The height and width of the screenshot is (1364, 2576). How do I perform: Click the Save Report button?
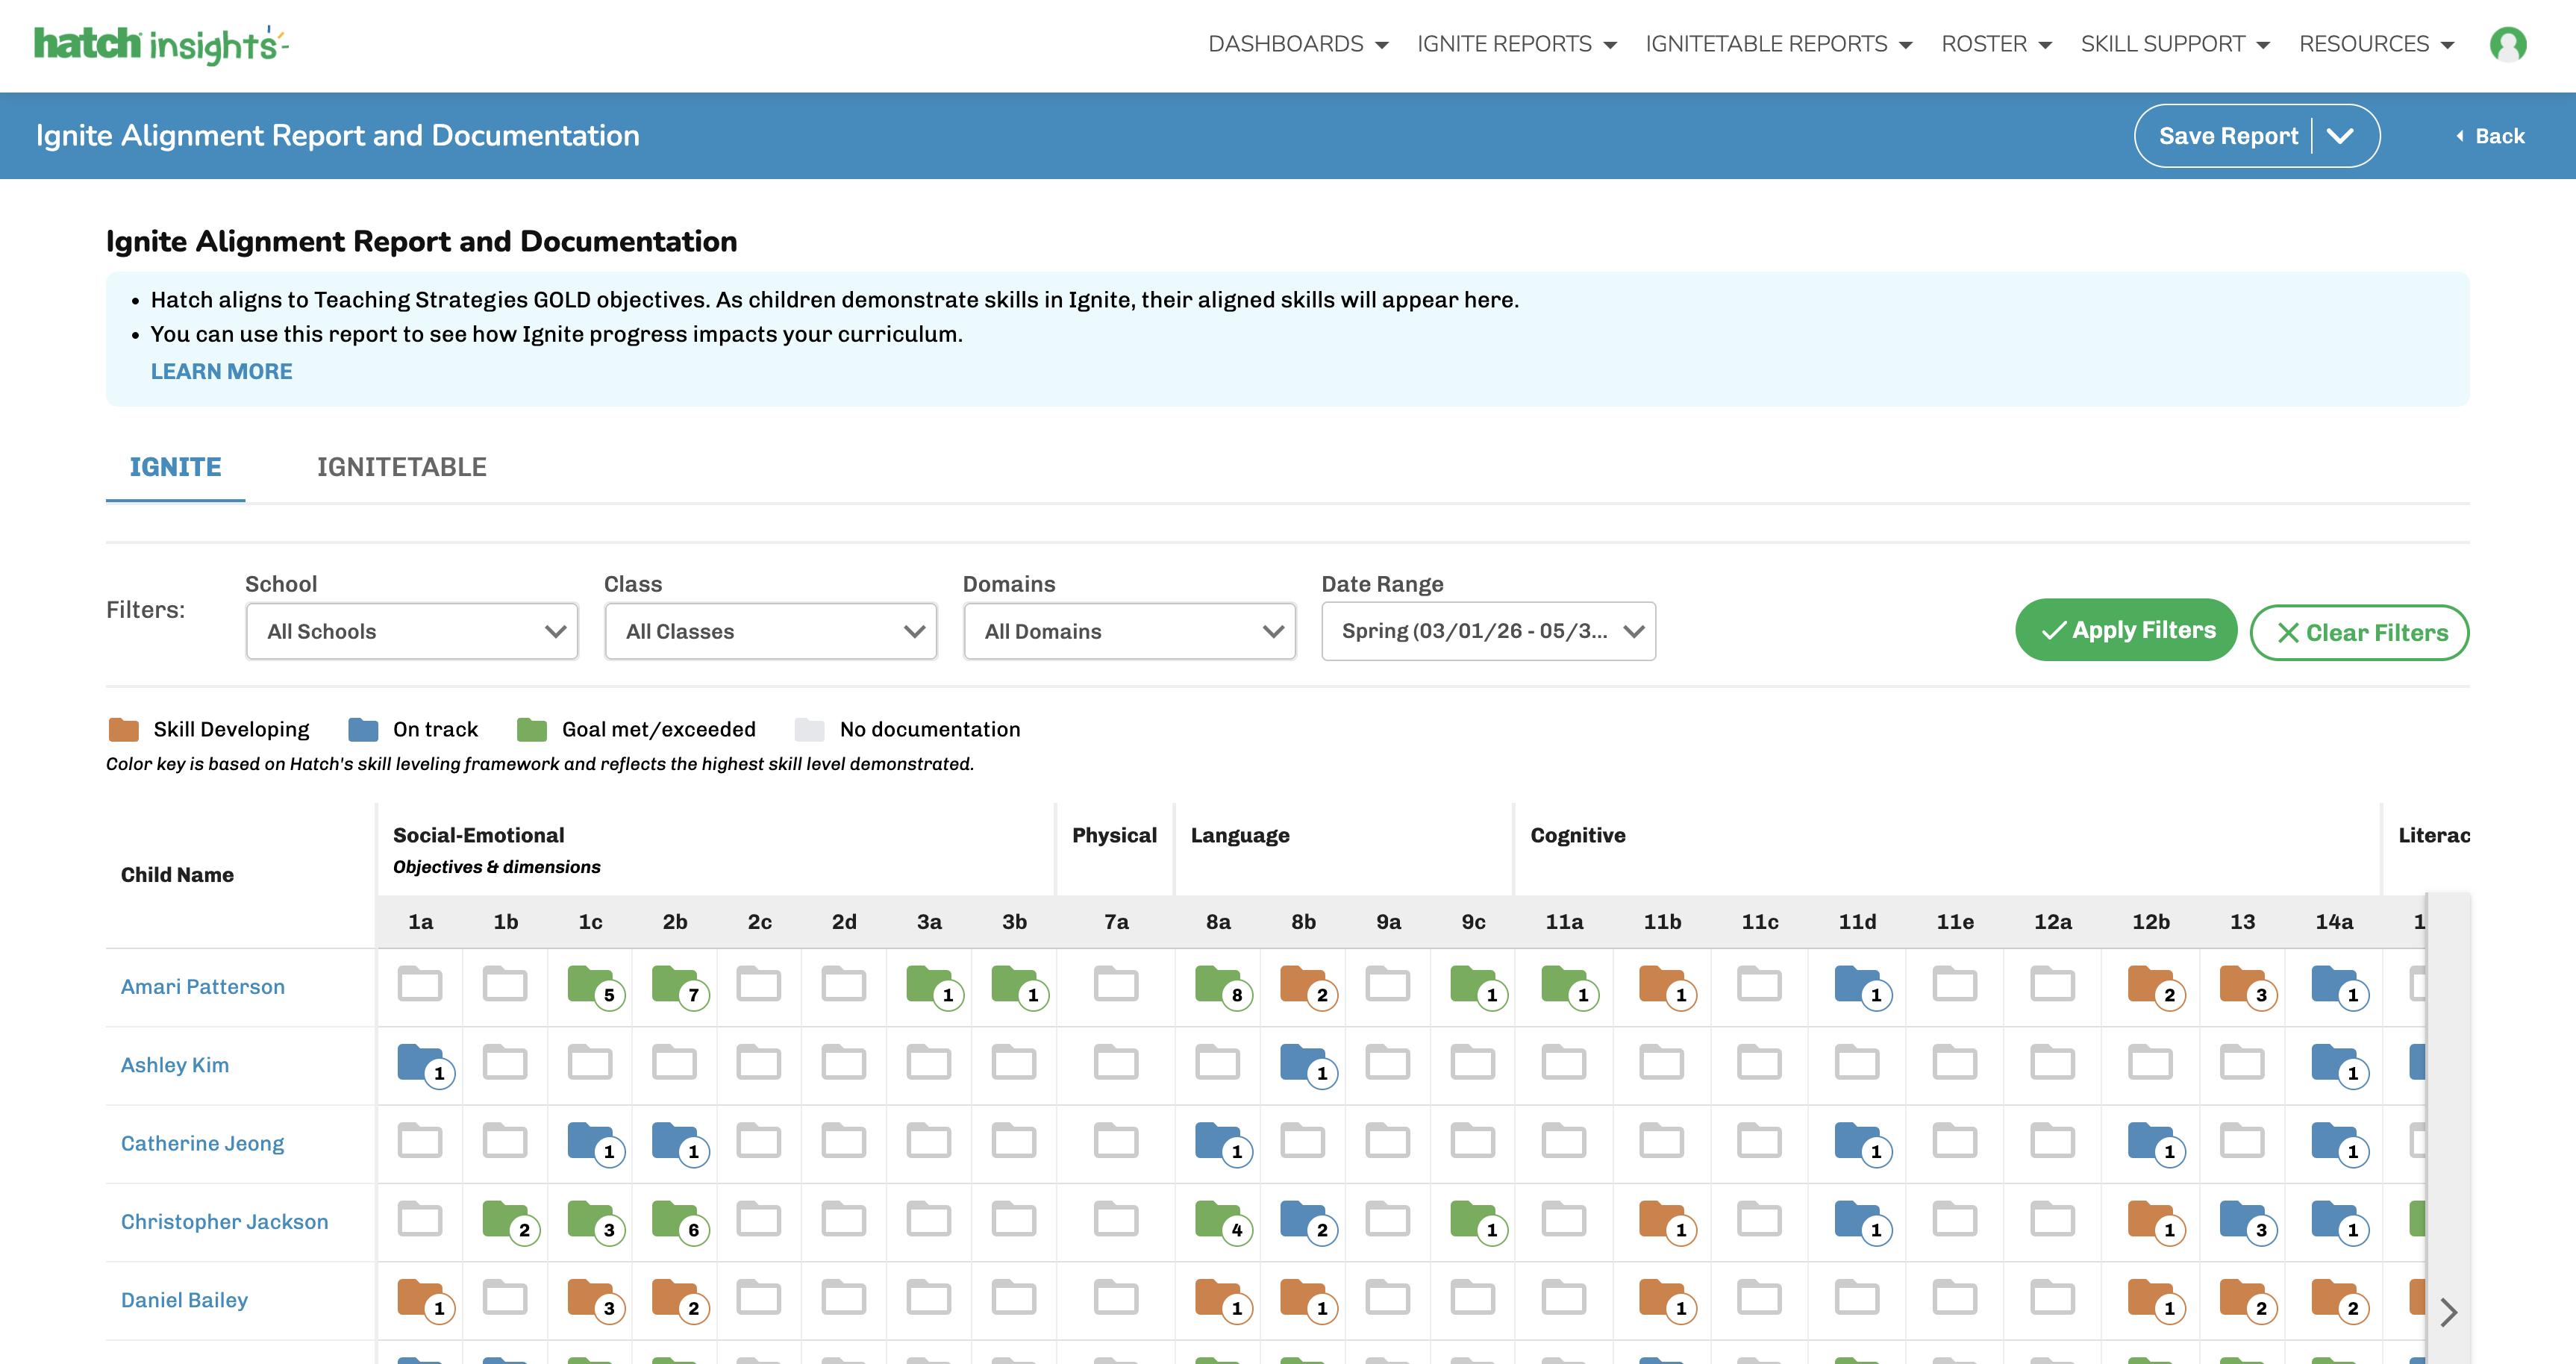click(2228, 136)
